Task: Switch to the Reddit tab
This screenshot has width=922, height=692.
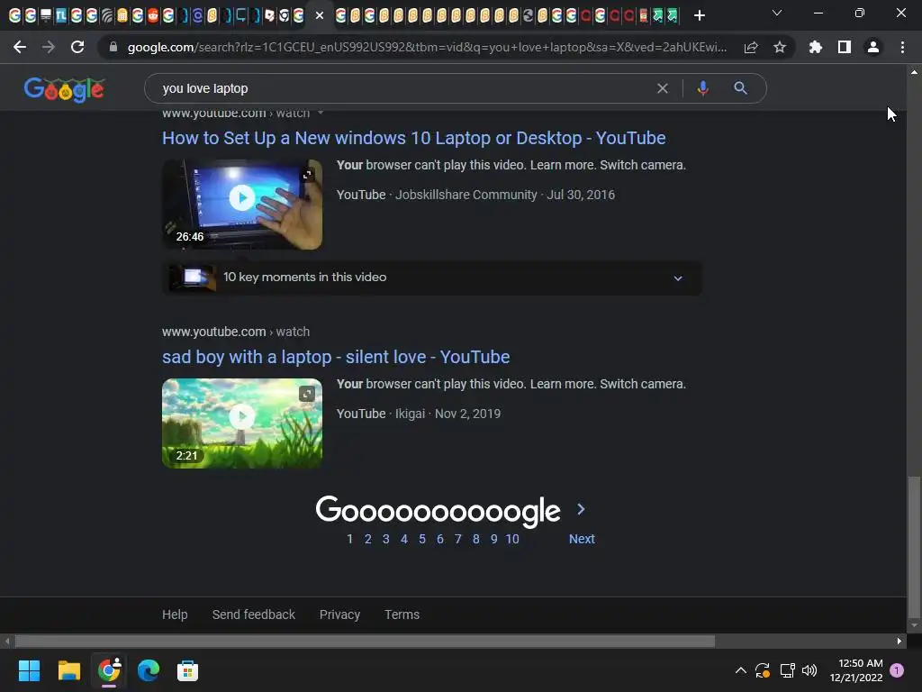Action: [x=153, y=15]
